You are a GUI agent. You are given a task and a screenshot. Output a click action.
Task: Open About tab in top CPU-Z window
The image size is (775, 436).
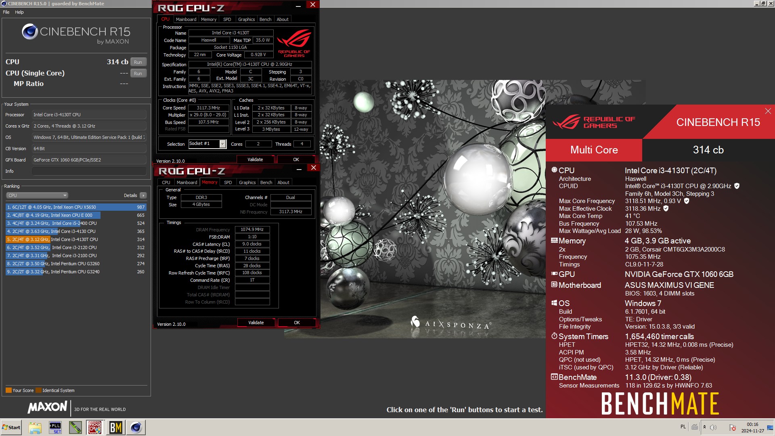point(283,19)
